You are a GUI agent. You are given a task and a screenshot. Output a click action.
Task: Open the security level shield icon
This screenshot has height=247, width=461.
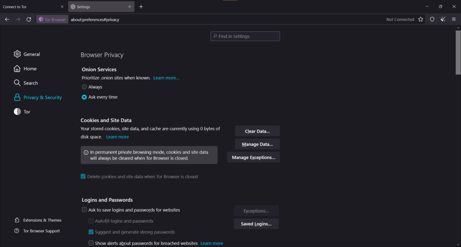432,19
